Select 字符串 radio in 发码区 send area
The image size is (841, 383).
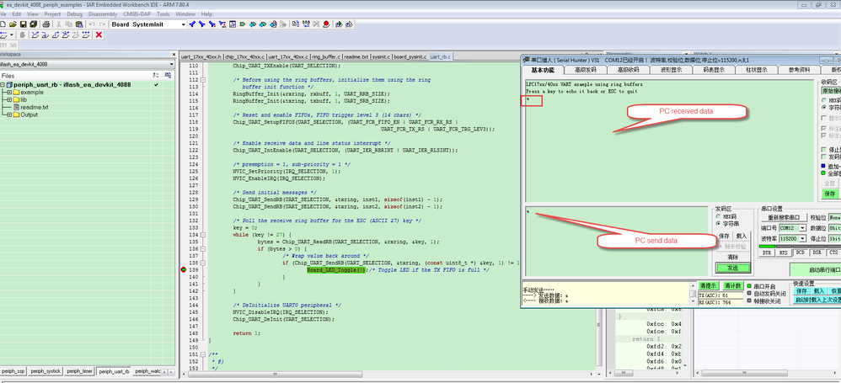719,223
